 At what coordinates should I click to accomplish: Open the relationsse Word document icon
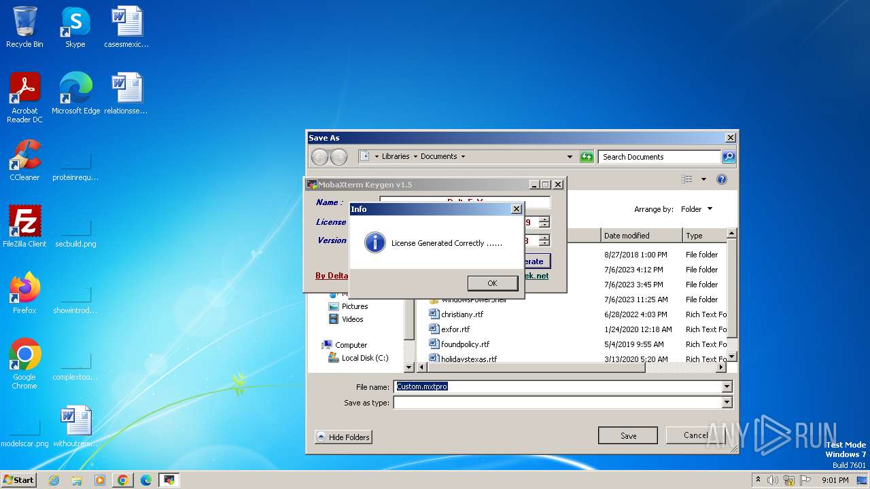126,94
